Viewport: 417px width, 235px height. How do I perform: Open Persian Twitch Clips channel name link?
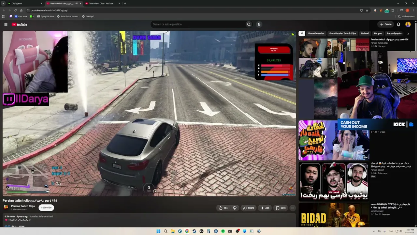point(23,206)
